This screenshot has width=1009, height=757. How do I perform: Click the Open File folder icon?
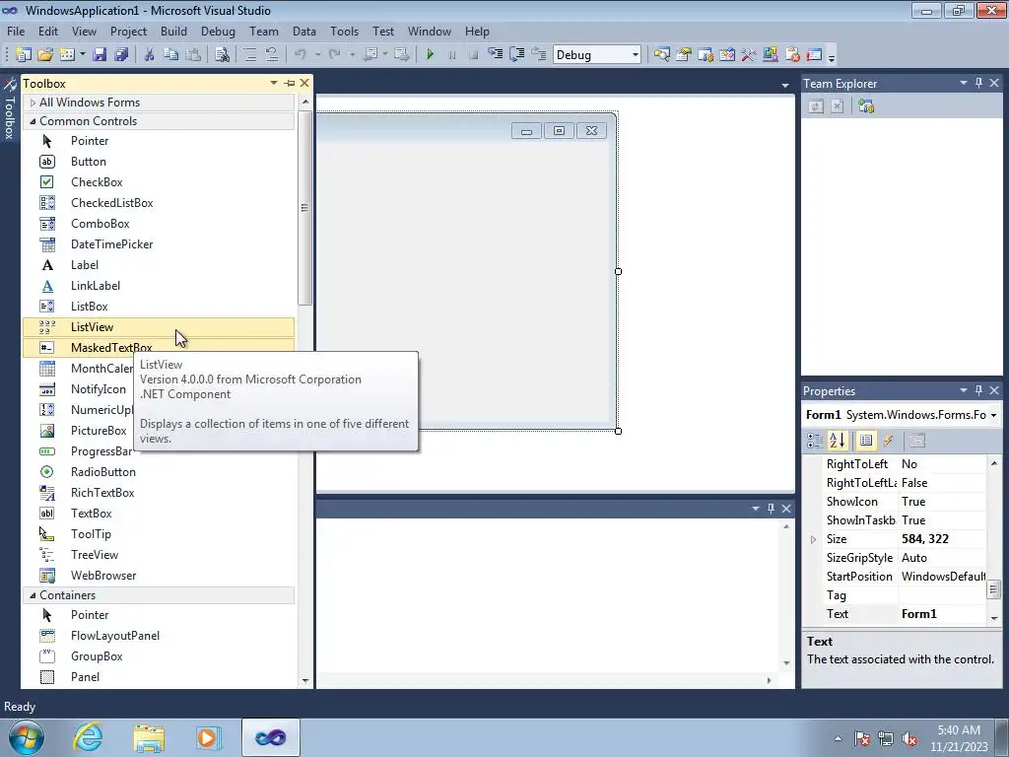pyautogui.click(x=45, y=55)
